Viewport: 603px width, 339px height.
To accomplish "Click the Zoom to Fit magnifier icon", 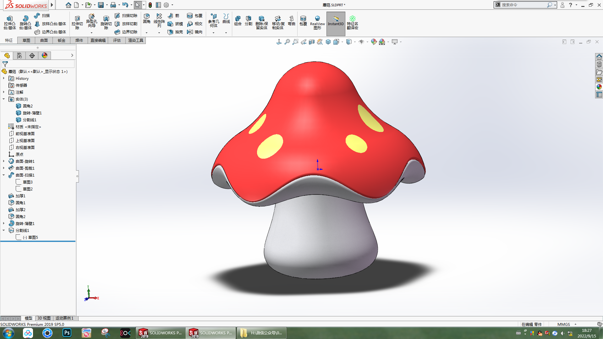I will (x=287, y=42).
